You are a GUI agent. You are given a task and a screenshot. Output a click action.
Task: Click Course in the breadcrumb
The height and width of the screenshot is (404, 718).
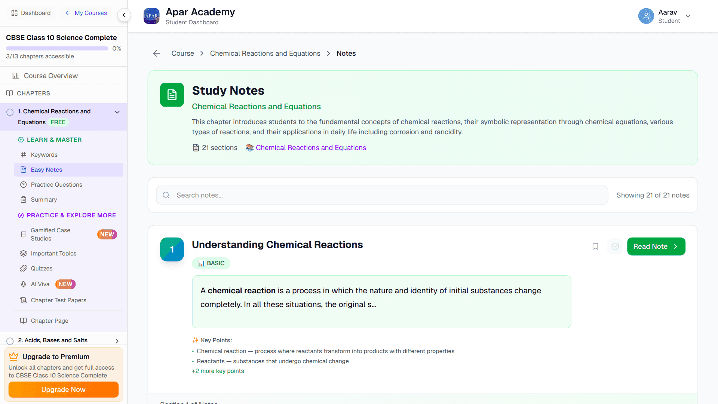tap(182, 53)
